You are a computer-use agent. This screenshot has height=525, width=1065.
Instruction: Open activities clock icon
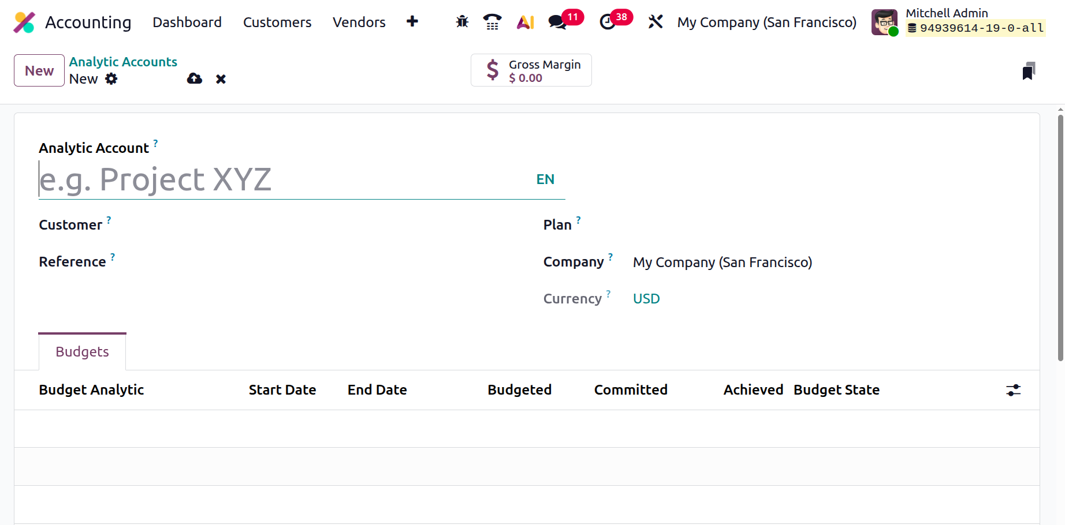pos(608,22)
